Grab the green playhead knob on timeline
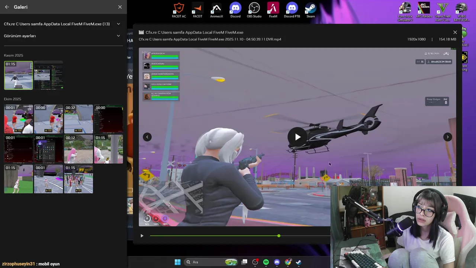 (x=279, y=236)
